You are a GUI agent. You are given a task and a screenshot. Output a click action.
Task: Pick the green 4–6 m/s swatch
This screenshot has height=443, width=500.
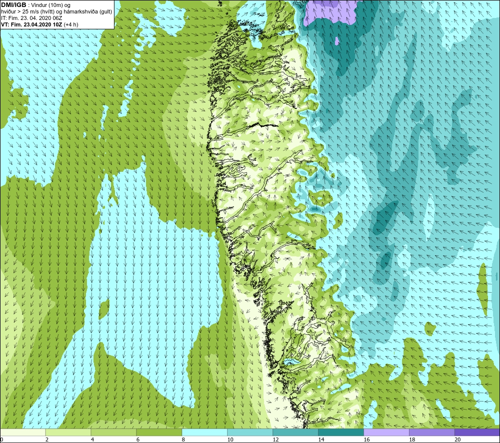coord(113,432)
